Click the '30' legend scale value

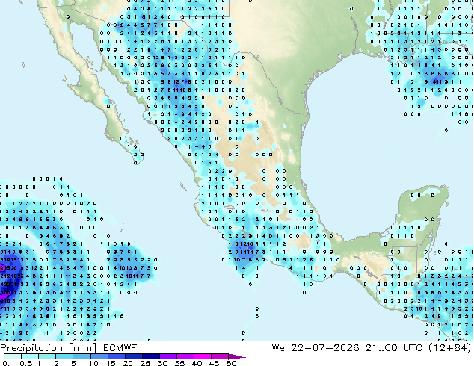pyautogui.click(x=162, y=363)
